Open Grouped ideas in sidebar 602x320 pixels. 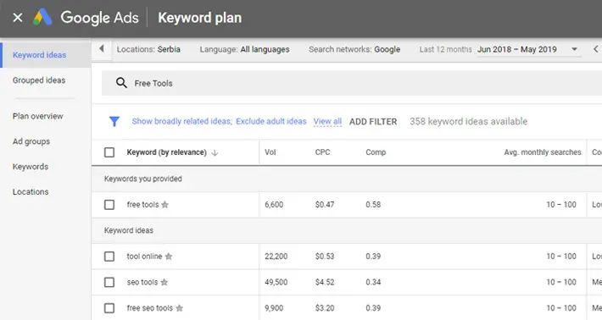[39, 80]
